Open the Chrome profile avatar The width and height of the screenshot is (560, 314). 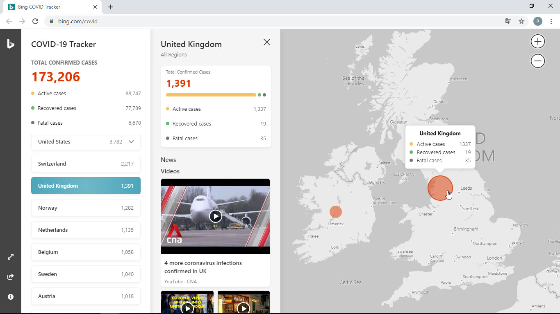click(x=538, y=21)
